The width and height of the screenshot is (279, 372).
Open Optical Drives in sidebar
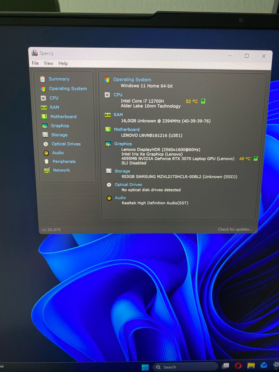(66, 144)
